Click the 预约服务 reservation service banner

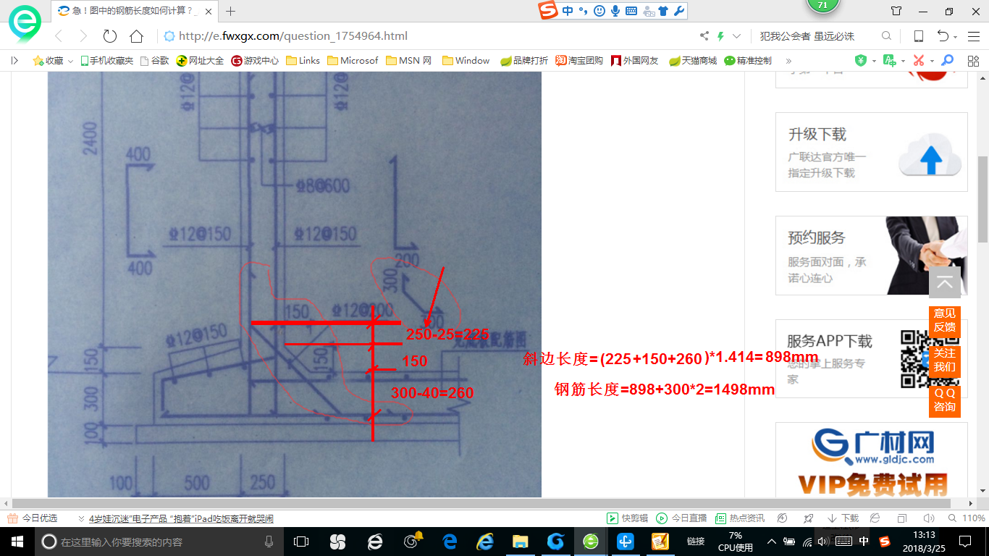click(x=872, y=256)
